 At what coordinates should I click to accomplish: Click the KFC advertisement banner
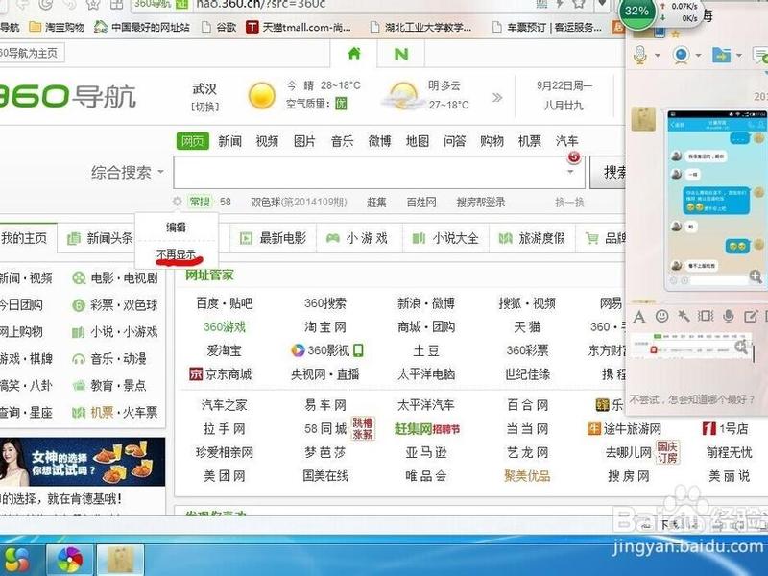coord(83,462)
